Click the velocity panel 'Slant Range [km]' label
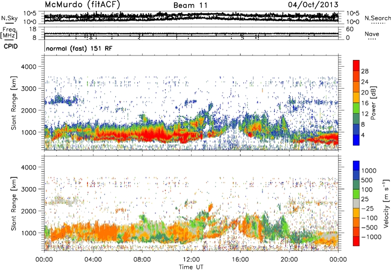Viewport: 391px width, 270px height. point(14,204)
